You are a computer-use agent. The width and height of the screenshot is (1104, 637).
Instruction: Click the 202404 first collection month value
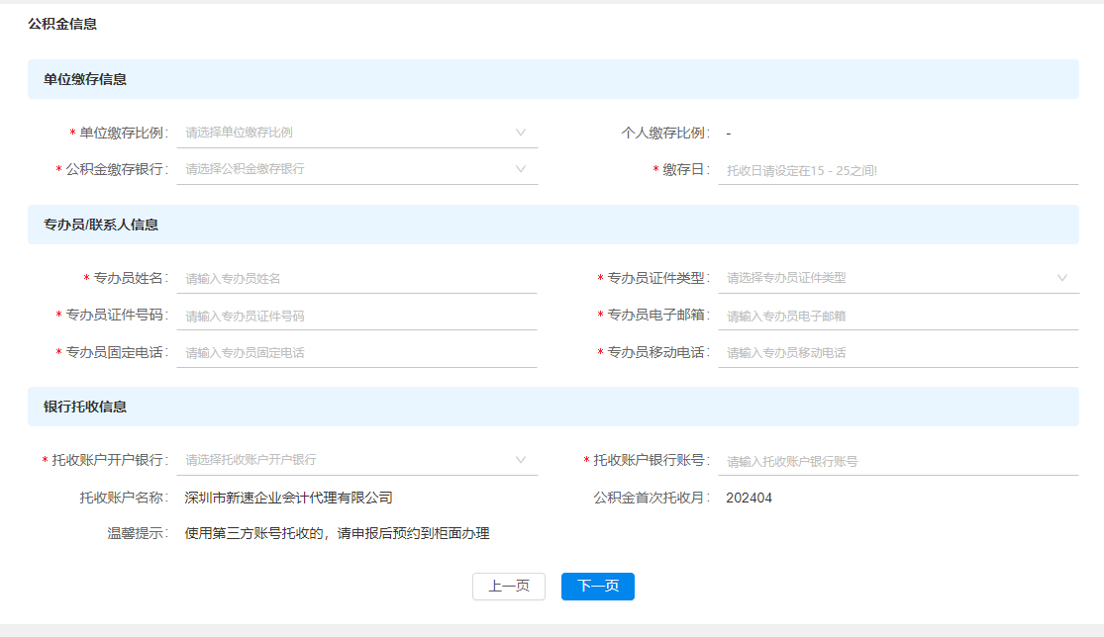[x=749, y=498]
